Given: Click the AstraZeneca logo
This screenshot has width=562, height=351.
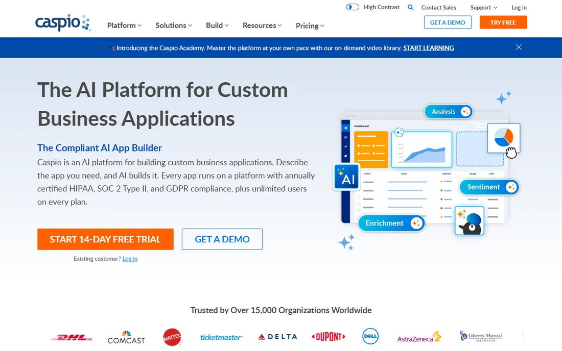Looking at the screenshot, I should (x=419, y=337).
